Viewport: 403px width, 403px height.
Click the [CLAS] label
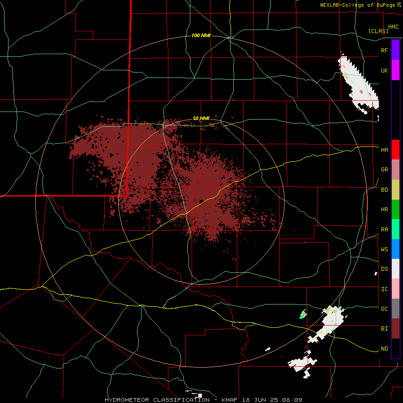coord(378,31)
